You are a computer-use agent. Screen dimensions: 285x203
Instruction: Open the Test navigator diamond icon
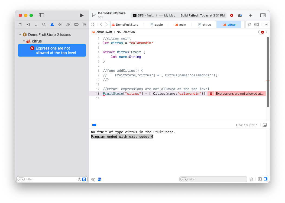click(x=60, y=25)
